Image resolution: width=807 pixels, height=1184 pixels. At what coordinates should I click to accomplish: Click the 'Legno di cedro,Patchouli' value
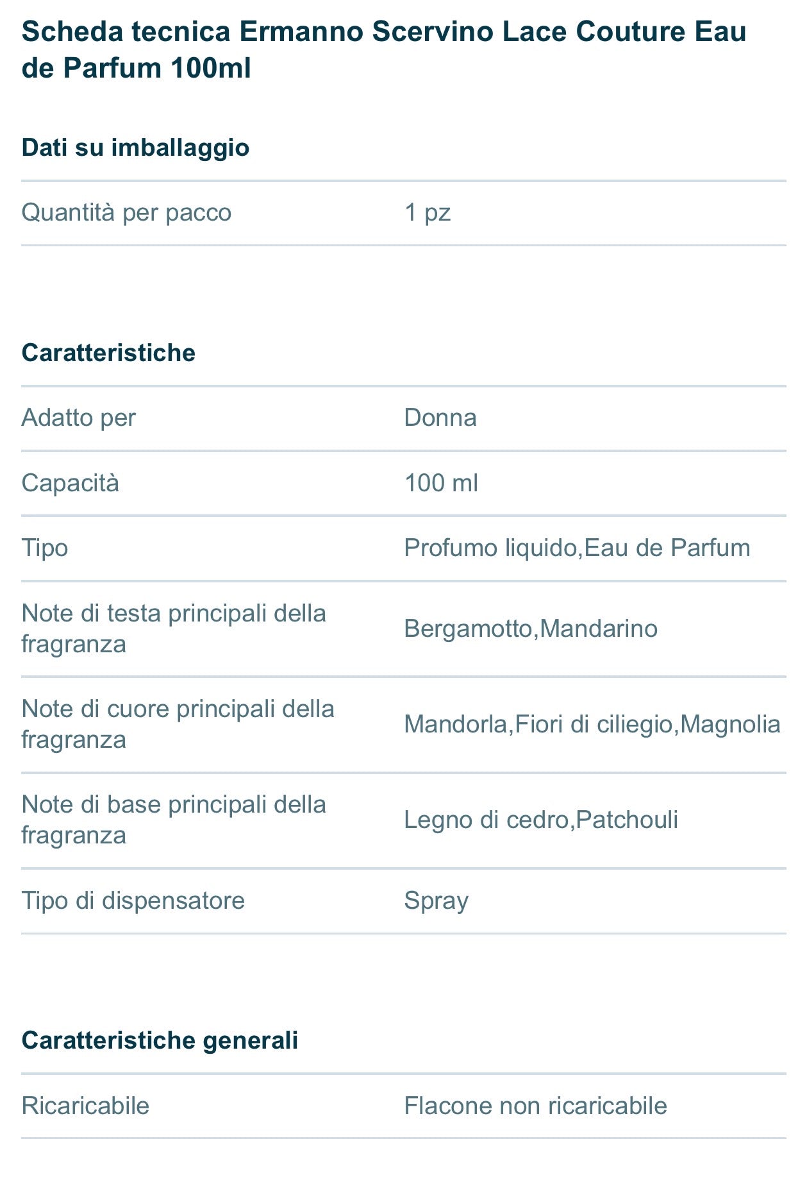[541, 819]
